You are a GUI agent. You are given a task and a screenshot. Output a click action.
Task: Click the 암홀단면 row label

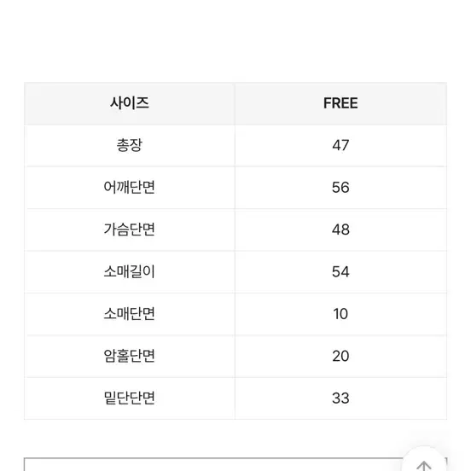130,357
